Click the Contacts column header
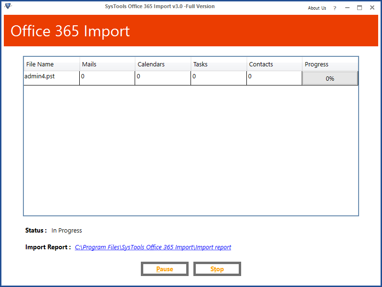This screenshot has width=382, height=287. tap(274, 64)
